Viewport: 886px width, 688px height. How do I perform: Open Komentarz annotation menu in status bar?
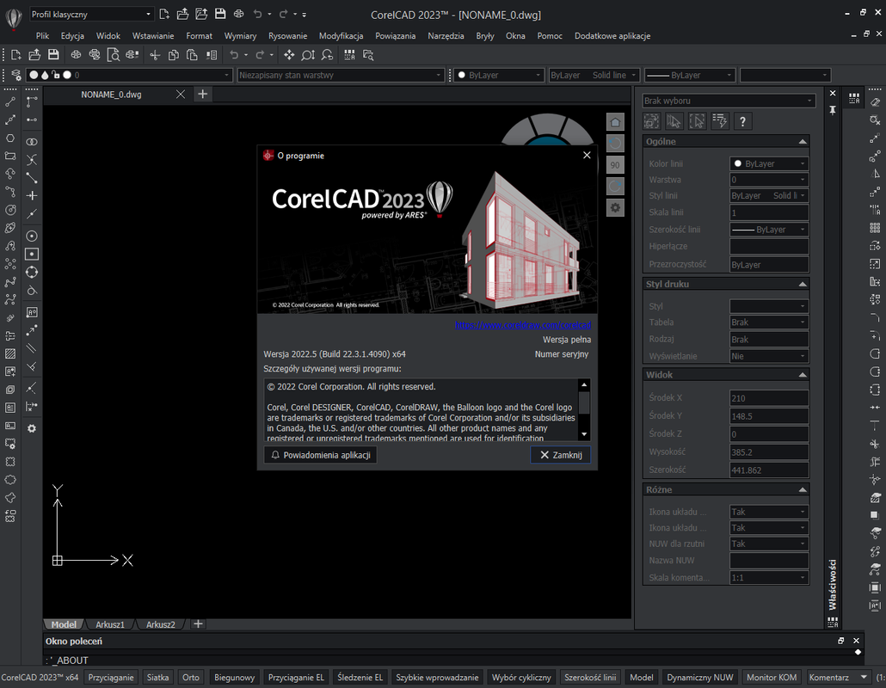[838, 678]
